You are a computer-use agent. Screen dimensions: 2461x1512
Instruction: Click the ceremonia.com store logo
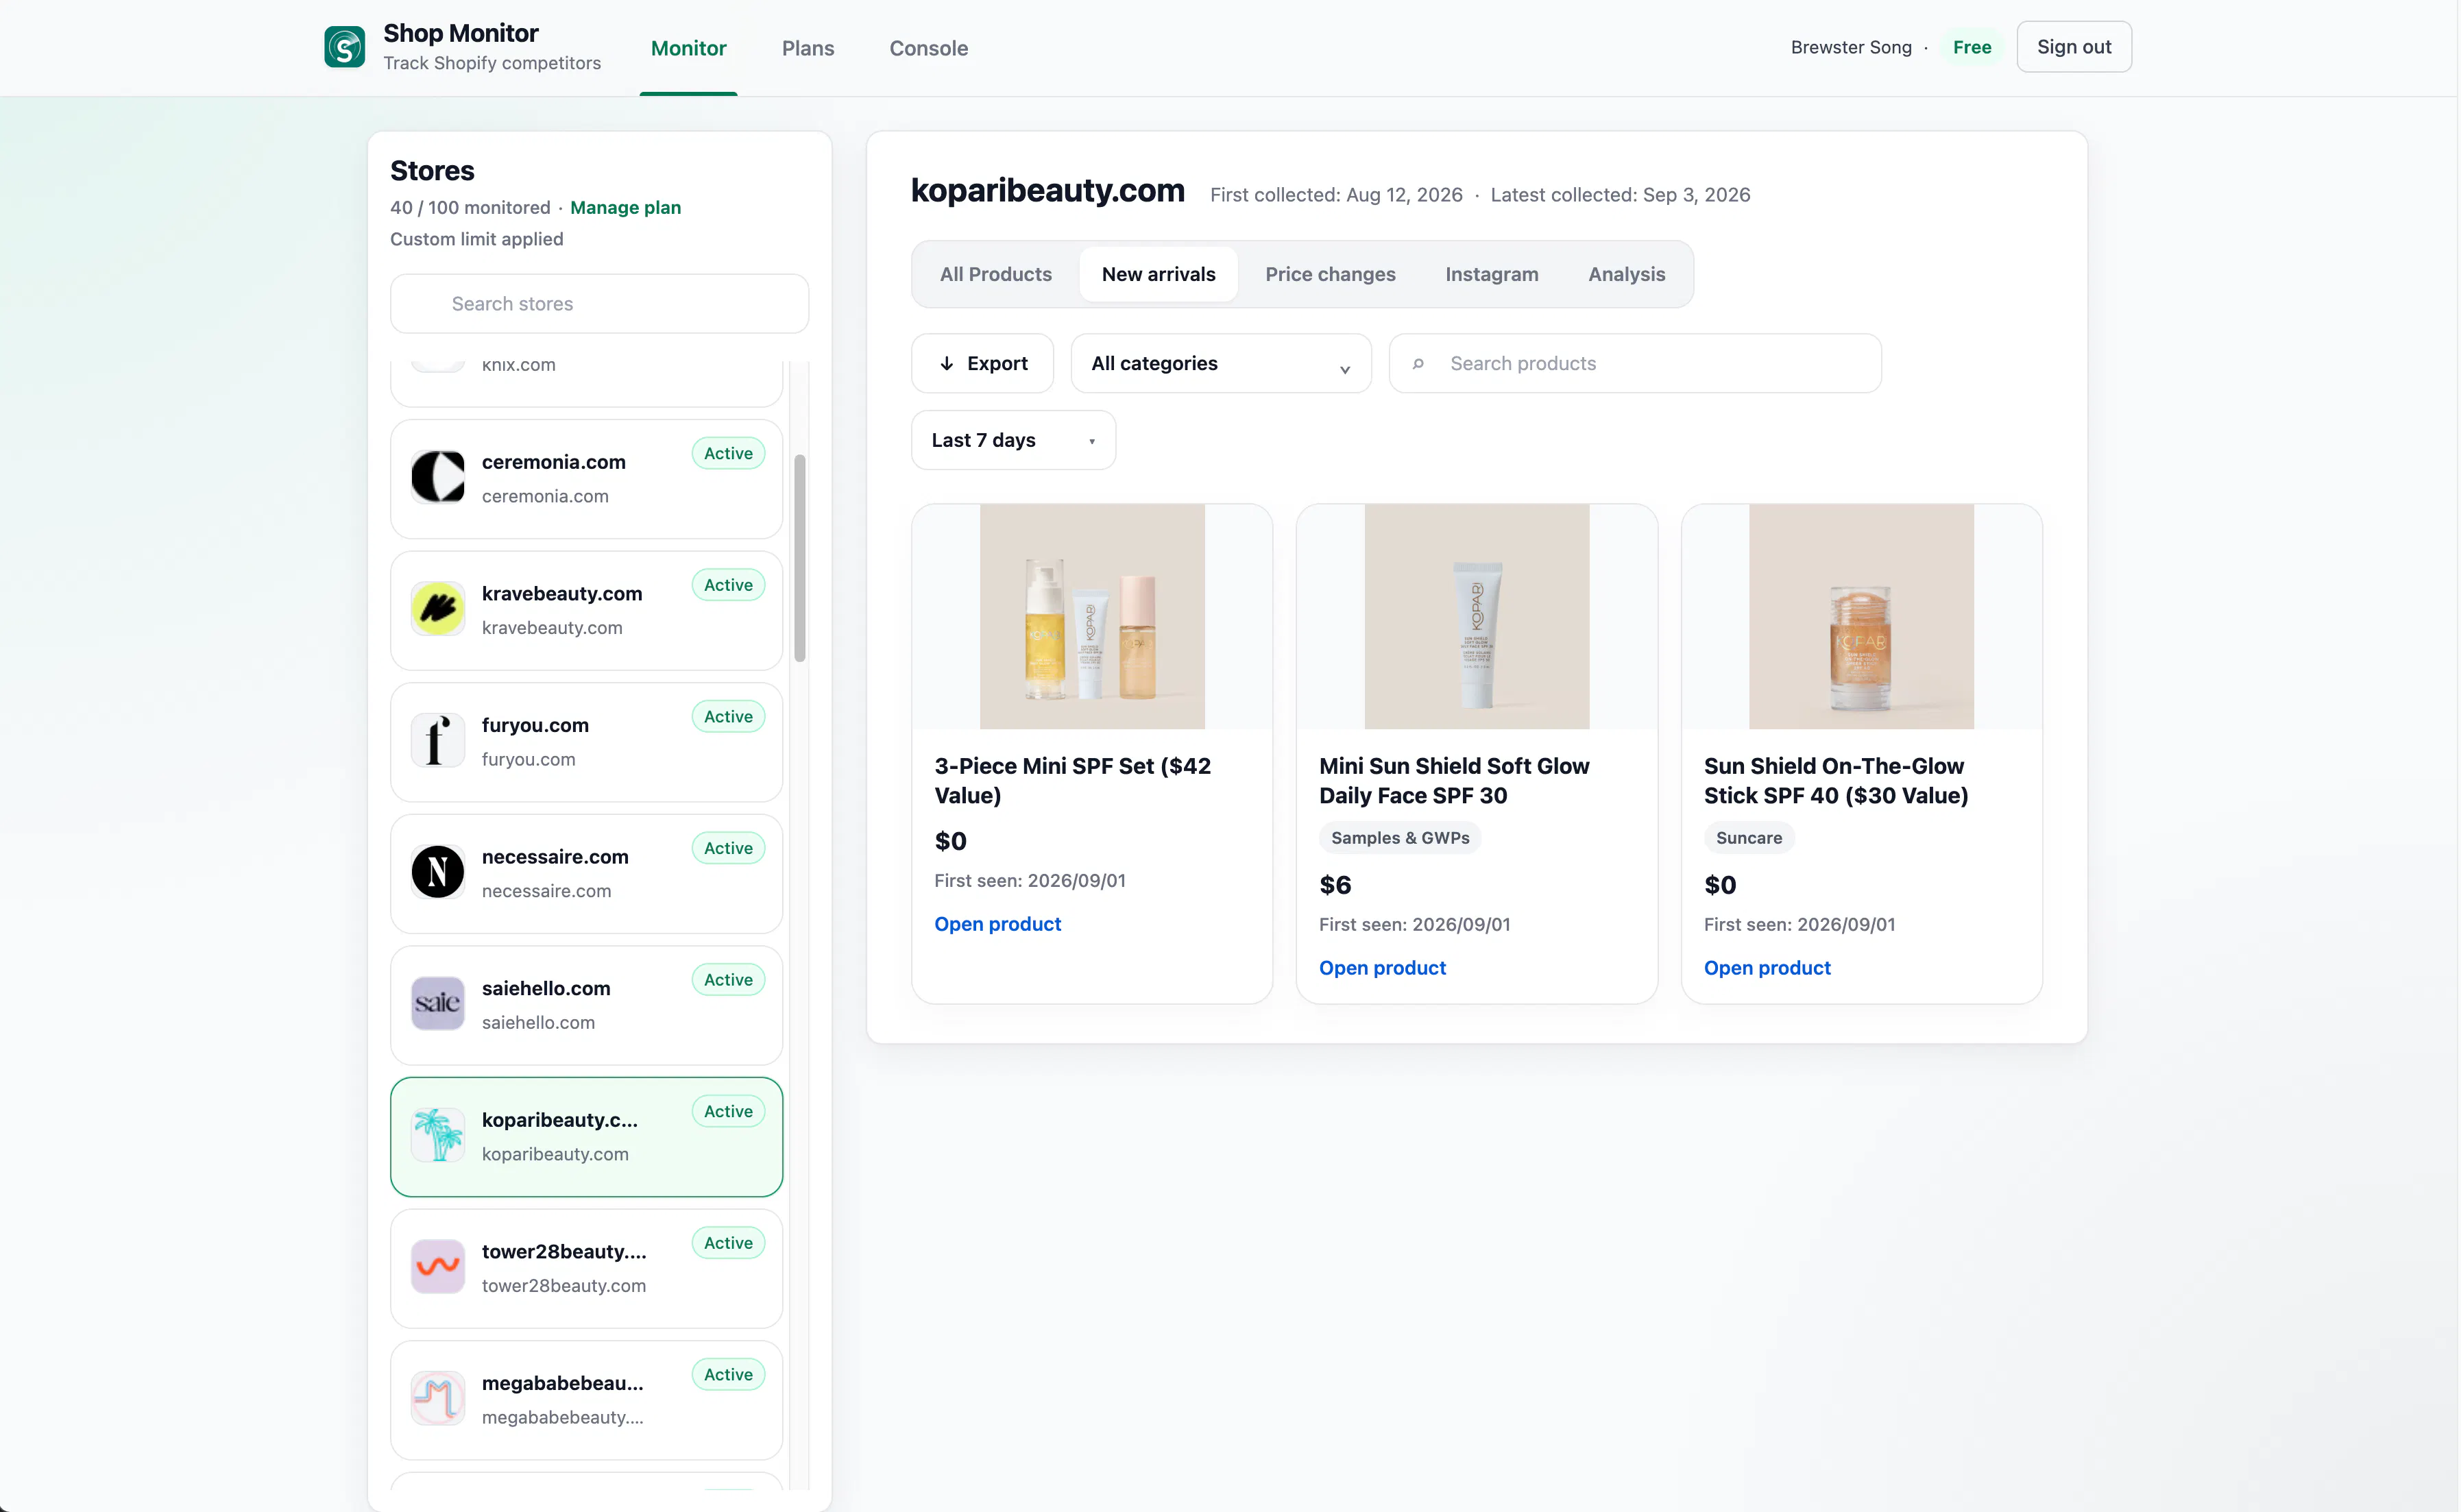[438, 477]
